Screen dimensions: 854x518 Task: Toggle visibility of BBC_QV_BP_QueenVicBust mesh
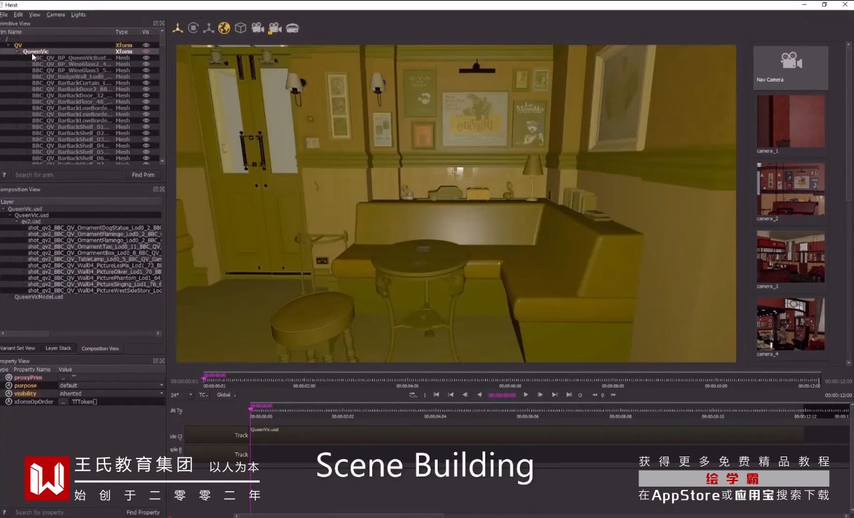146,58
